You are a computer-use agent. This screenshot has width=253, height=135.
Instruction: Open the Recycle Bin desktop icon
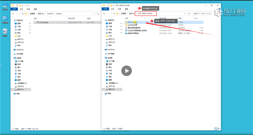pyautogui.click(x=5, y=32)
